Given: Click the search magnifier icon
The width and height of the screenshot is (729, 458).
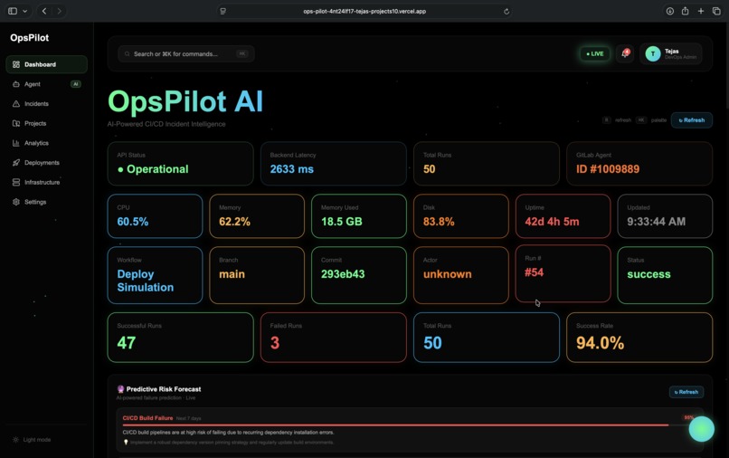Looking at the screenshot, I should [x=127, y=54].
